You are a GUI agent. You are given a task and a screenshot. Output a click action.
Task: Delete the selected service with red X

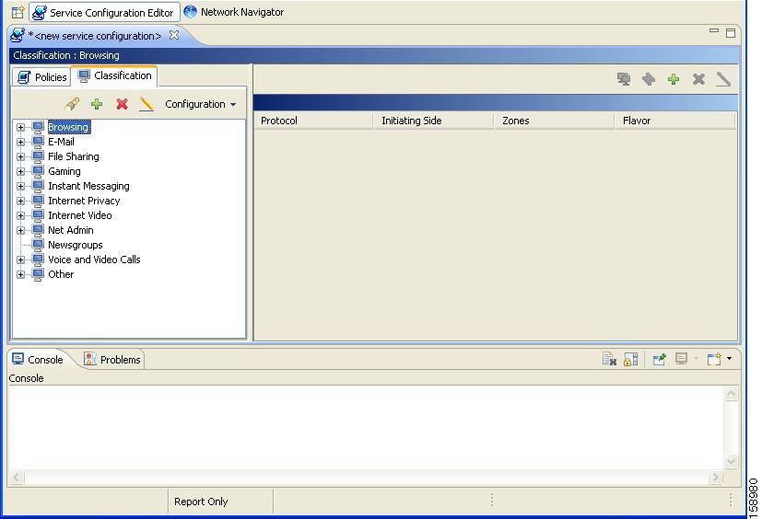pos(122,104)
